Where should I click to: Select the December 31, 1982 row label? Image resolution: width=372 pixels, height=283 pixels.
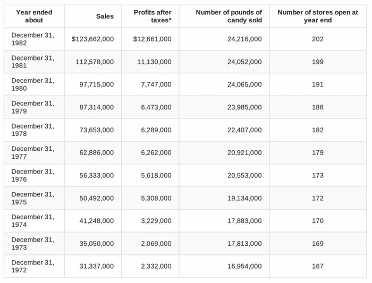[x=32, y=39]
